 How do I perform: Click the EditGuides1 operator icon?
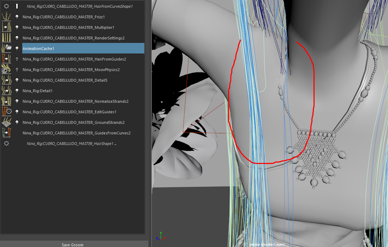click(x=7, y=112)
